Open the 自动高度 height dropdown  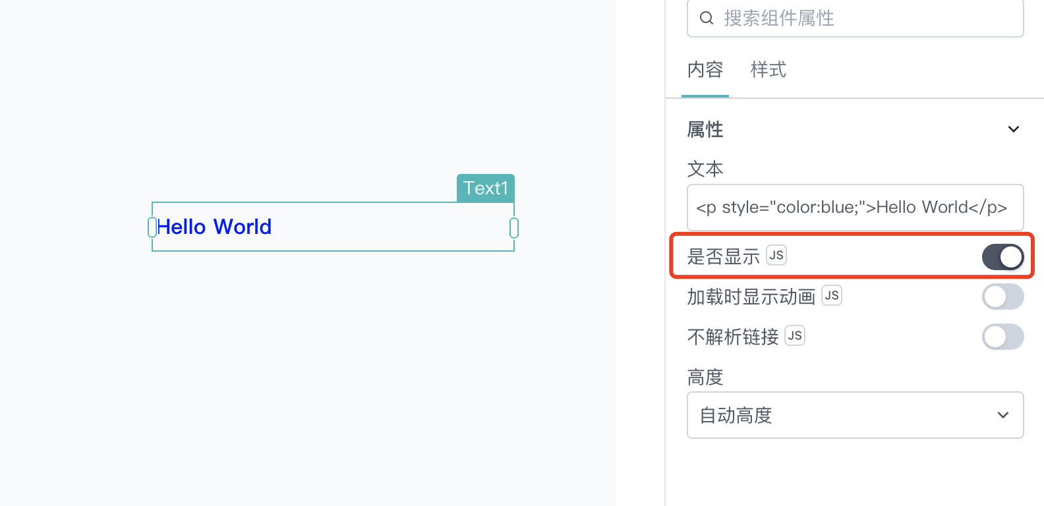(855, 415)
